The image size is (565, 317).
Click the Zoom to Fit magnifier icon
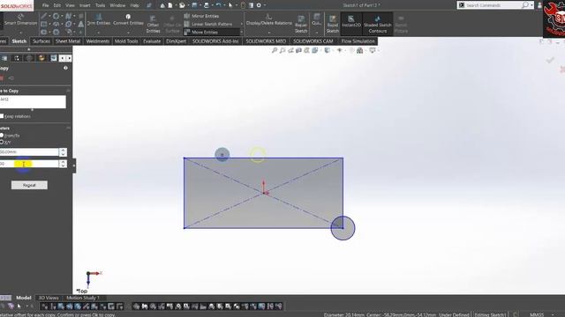click(x=275, y=50)
